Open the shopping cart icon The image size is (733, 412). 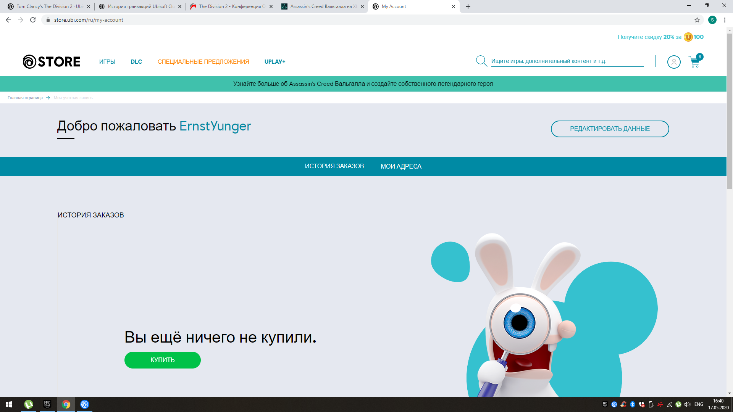694,62
